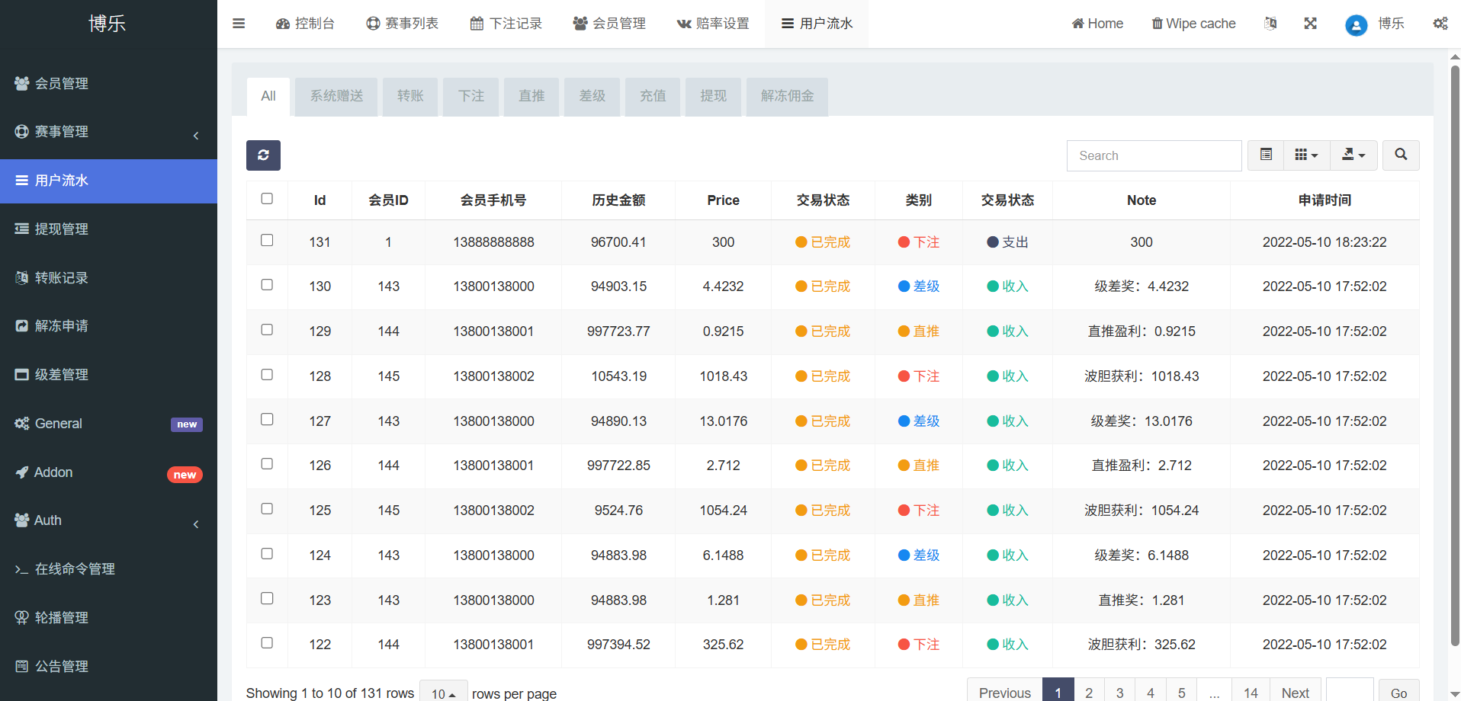Open settings gears icon in top right
The height and width of the screenshot is (701, 1461).
coord(1440,24)
